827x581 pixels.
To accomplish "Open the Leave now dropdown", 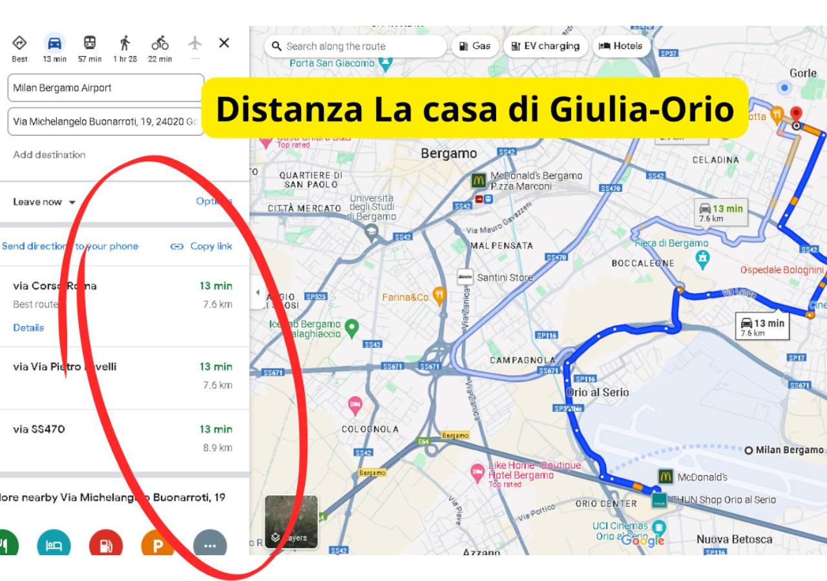I will (45, 202).
